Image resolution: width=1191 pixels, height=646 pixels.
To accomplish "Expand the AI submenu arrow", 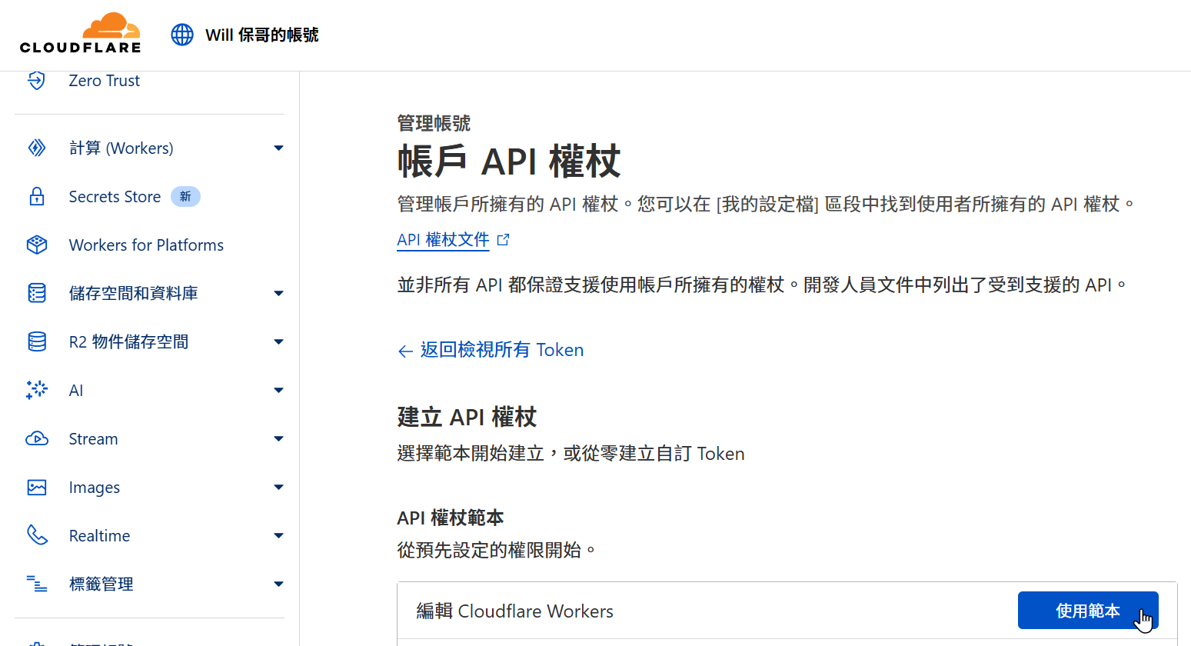I will click(279, 390).
